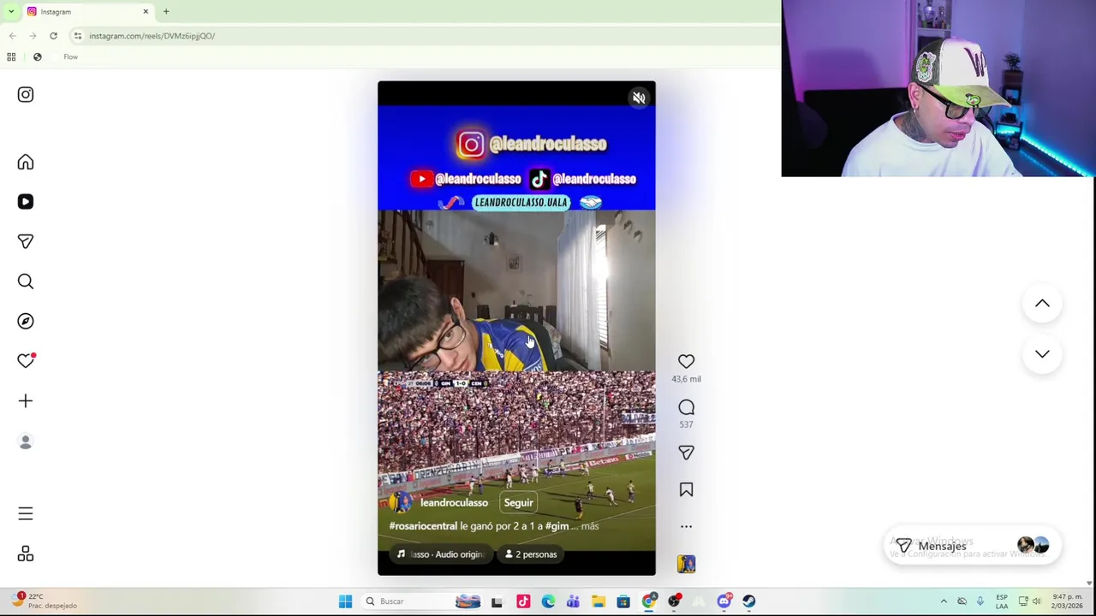The height and width of the screenshot is (616, 1096).
Task: Go to next reel with down chevron
Action: tap(1042, 353)
